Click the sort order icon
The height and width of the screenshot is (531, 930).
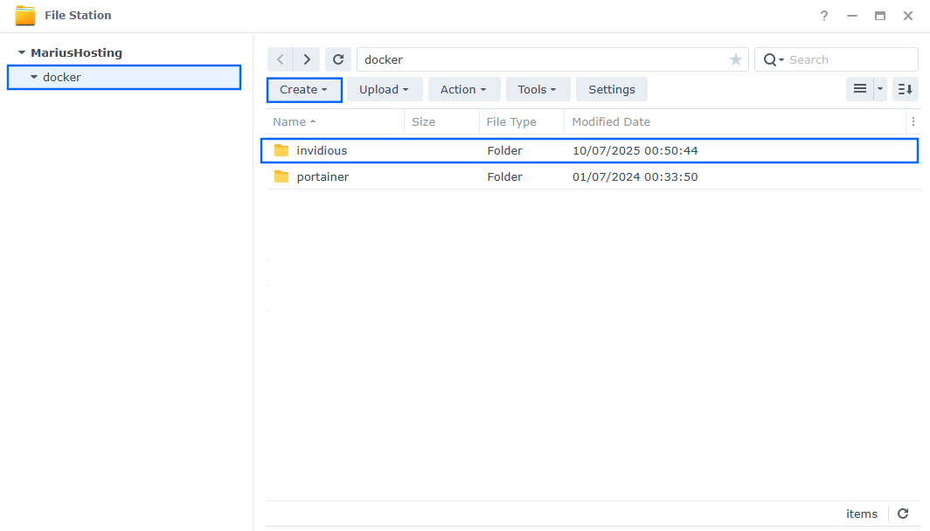pyautogui.click(x=905, y=89)
